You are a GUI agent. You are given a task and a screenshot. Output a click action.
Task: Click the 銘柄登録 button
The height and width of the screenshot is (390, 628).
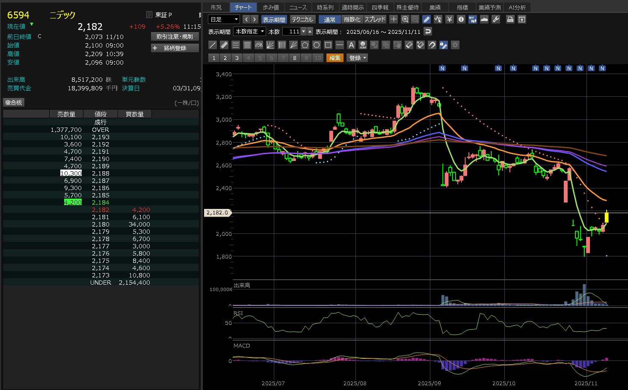(x=175, y=48)
